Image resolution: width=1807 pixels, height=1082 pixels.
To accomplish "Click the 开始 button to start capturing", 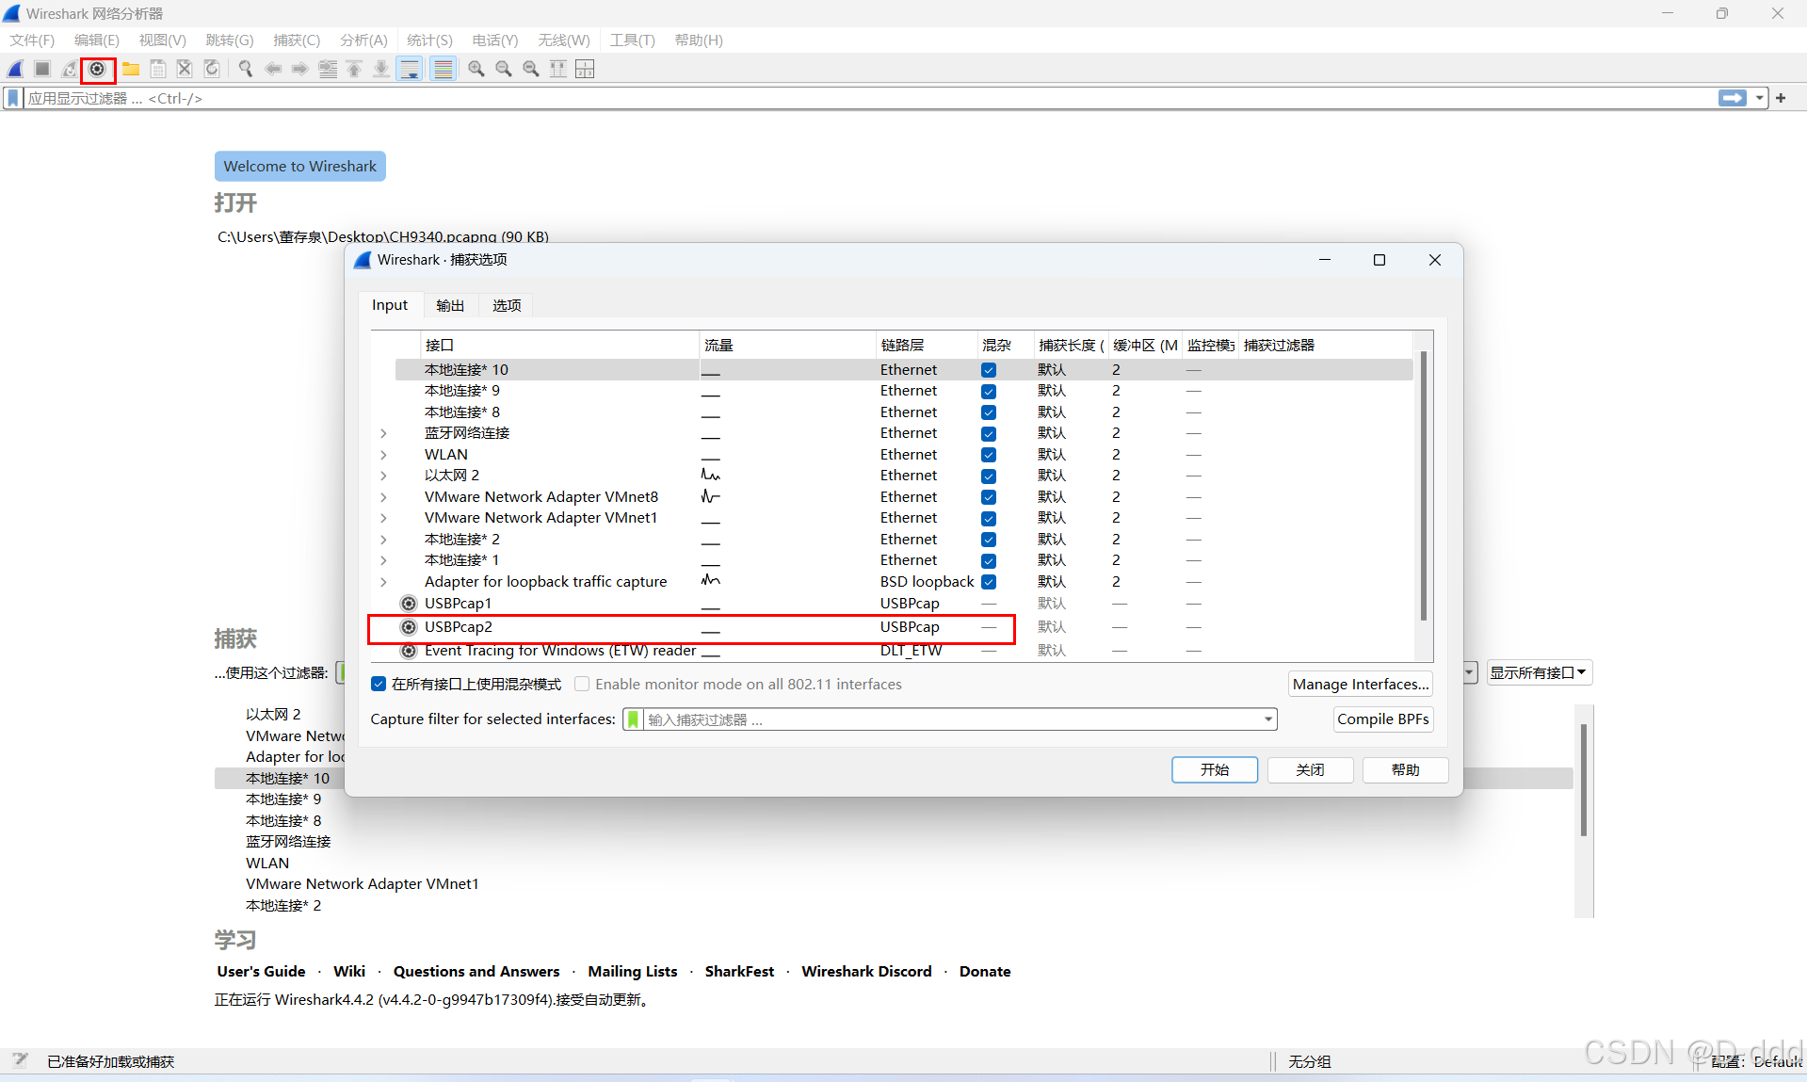I will (x=1214, y=769).
